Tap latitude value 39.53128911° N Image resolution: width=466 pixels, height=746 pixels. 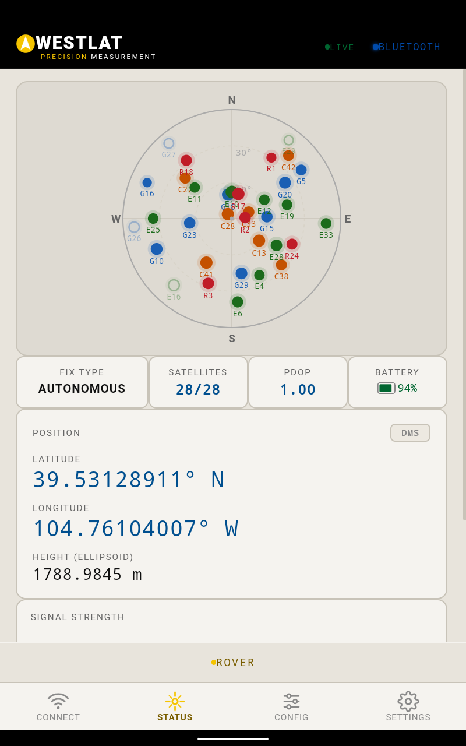pyautogui.click(x=129, y=480)
